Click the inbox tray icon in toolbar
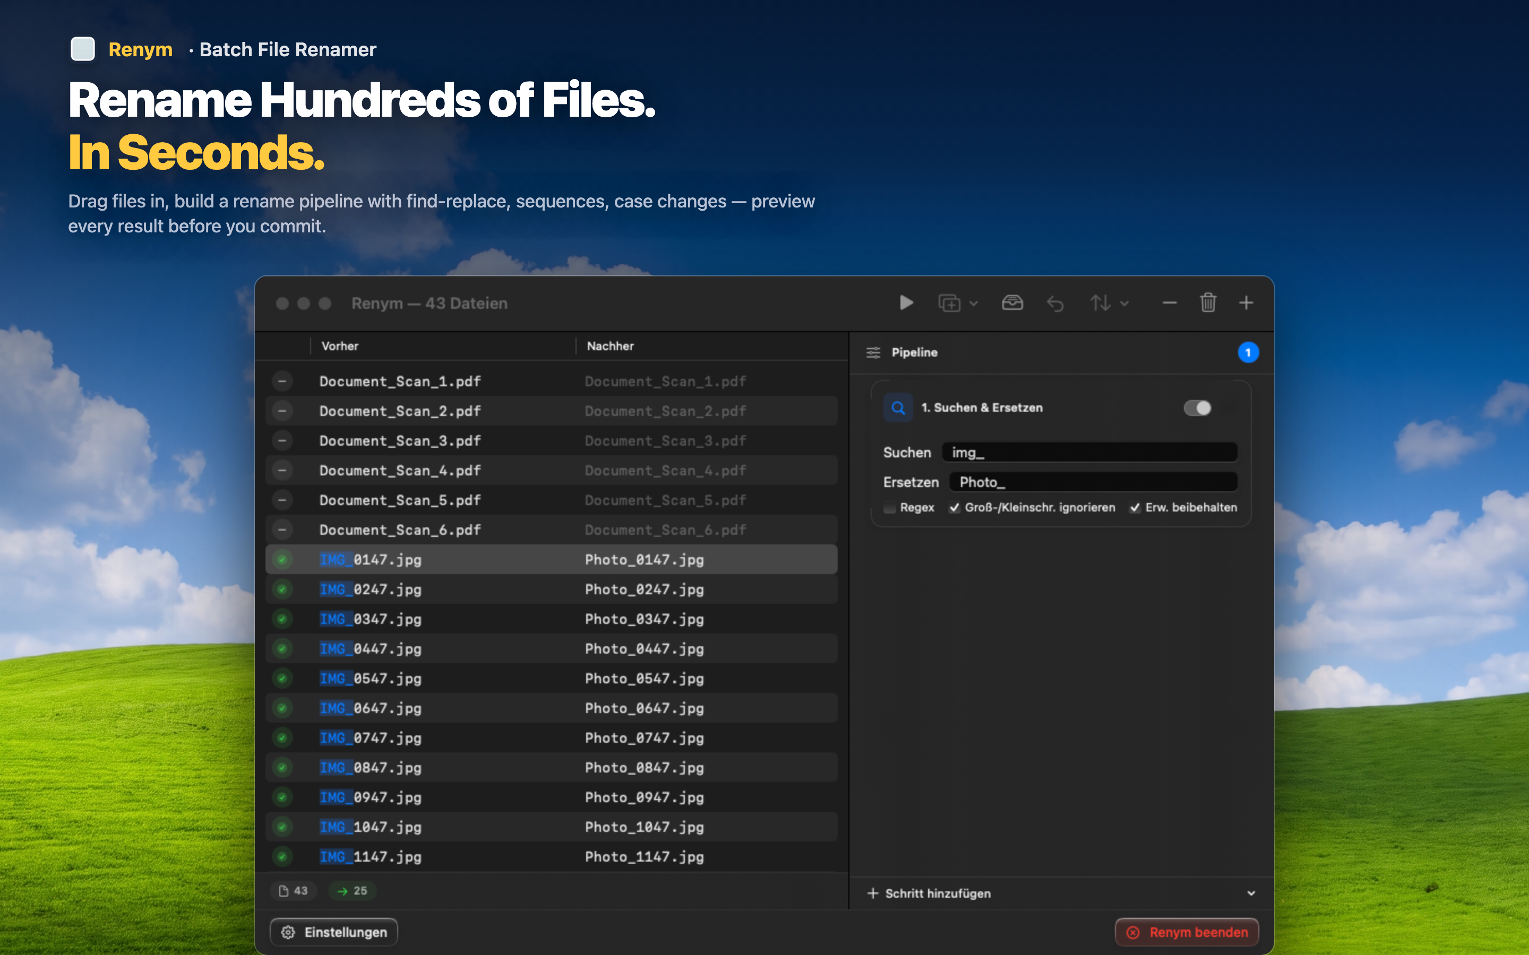 1012,303
